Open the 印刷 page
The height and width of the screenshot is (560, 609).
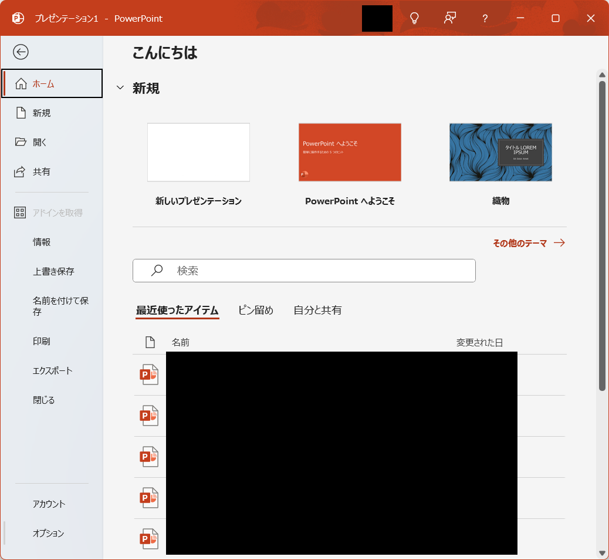pyautogui.click(x=52, y=341)
